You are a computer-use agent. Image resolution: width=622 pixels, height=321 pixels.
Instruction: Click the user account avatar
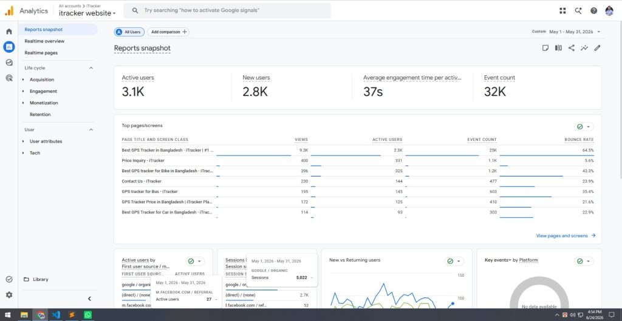coord(609,11)
